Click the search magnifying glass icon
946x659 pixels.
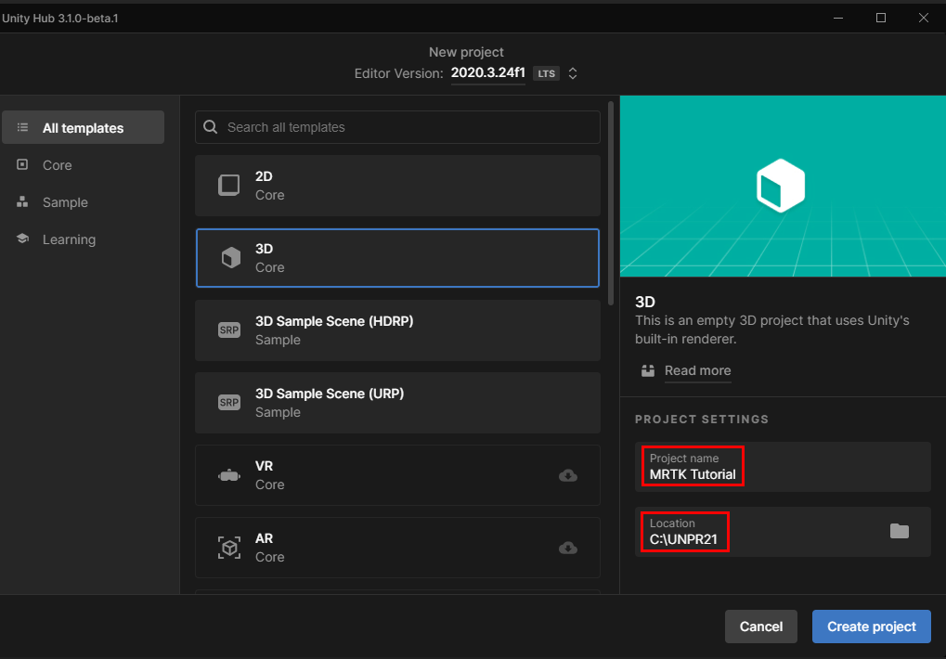point(210,127)
